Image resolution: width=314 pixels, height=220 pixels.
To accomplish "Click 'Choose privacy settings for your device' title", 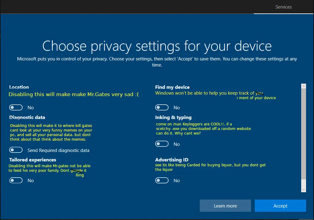I will tap(157, 46).
